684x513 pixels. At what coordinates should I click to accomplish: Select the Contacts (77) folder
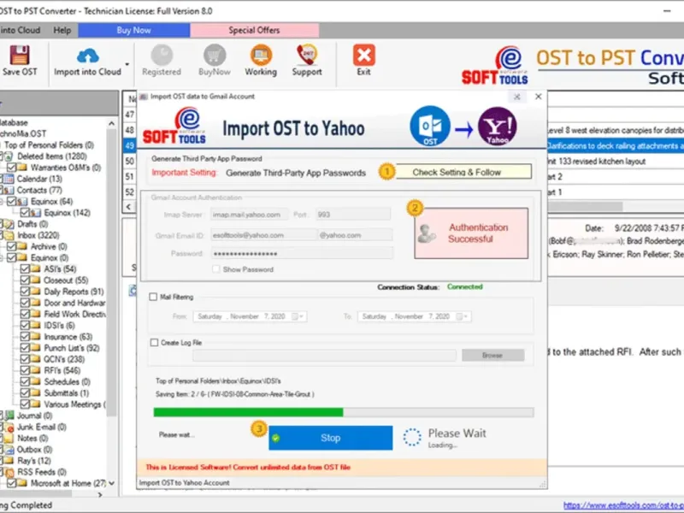tap(39, 190)
